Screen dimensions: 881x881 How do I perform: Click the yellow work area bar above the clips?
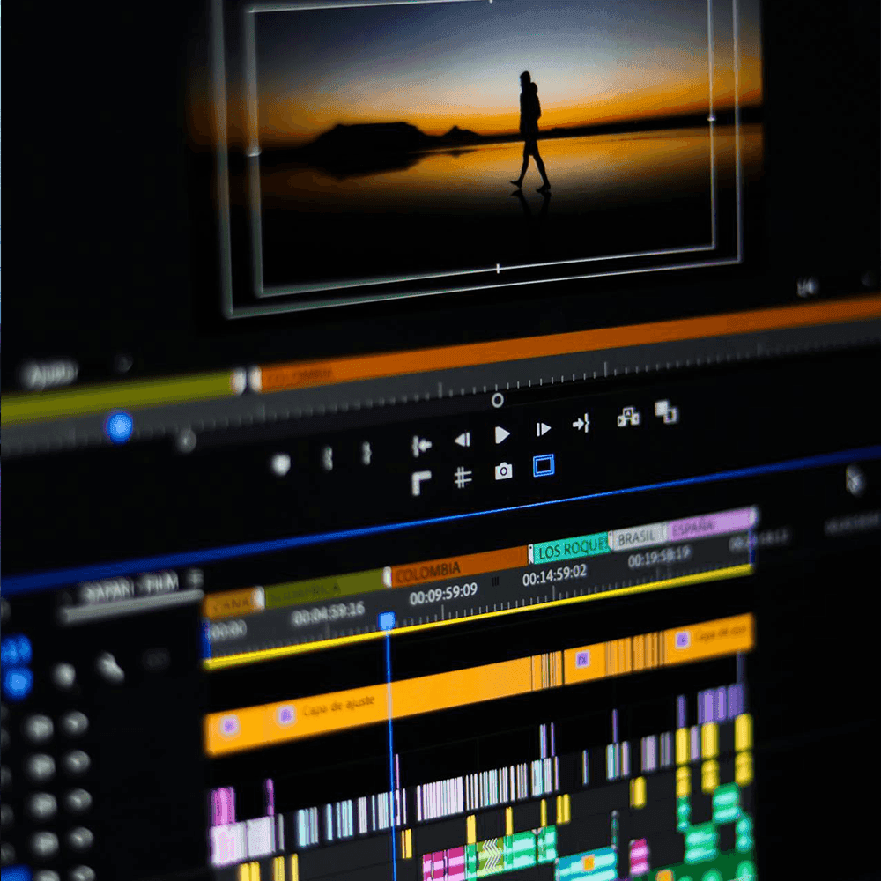[478, 617]
